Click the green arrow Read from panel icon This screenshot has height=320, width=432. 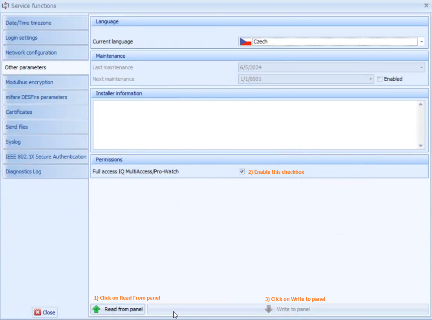[97, 309]
